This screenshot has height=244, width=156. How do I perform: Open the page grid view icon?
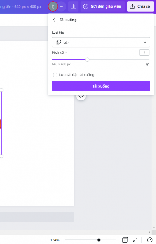(125, 240)
